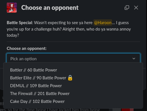Open the modal in a new window
The height and width of the screenshot is (111, 147).
coord(127,8)
